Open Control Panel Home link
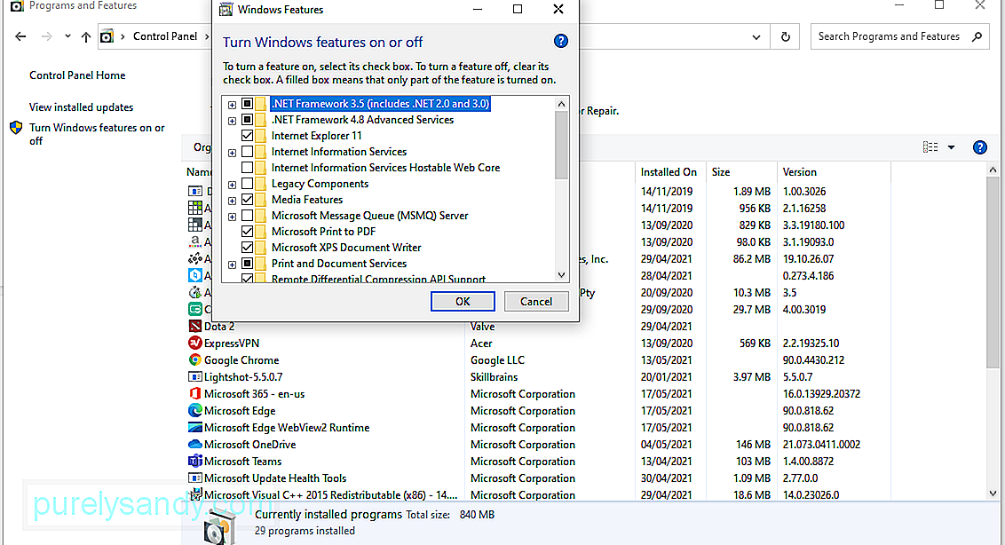1005x545 pixels. [77, 75]
